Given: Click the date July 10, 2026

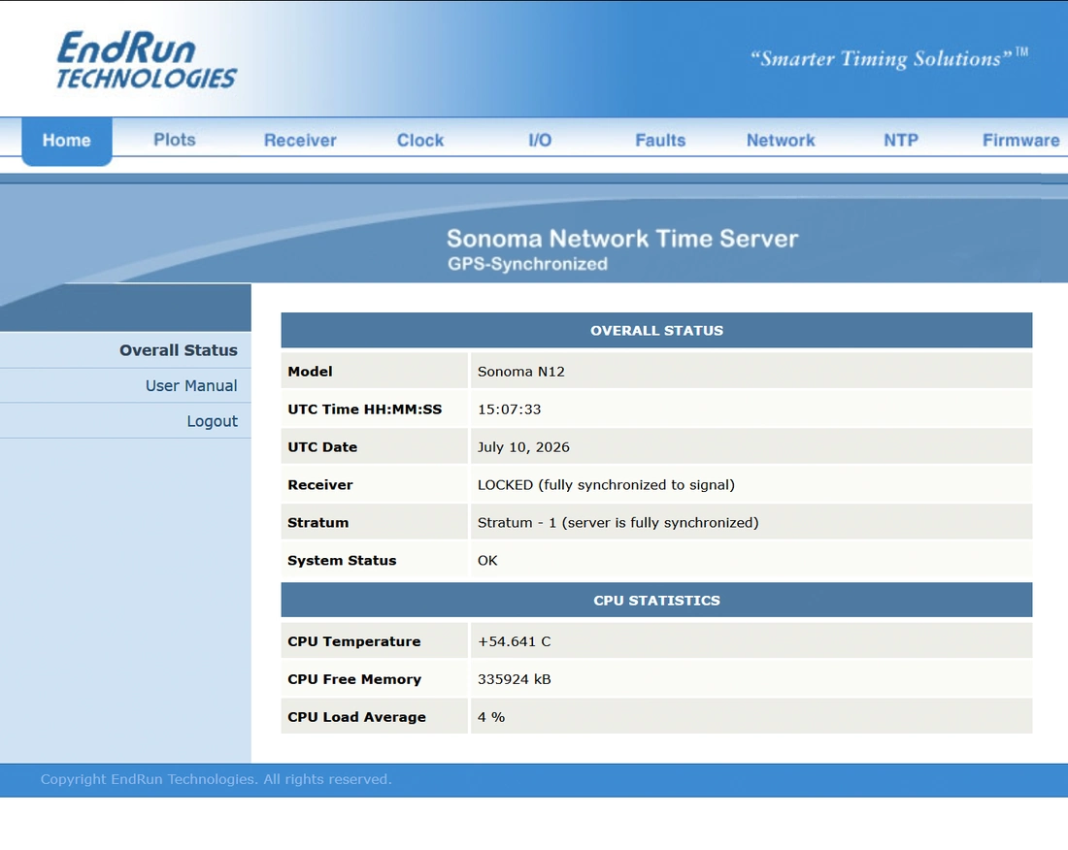Looking at the screenshot, I should pyautogui.click(x=523, y=447).
